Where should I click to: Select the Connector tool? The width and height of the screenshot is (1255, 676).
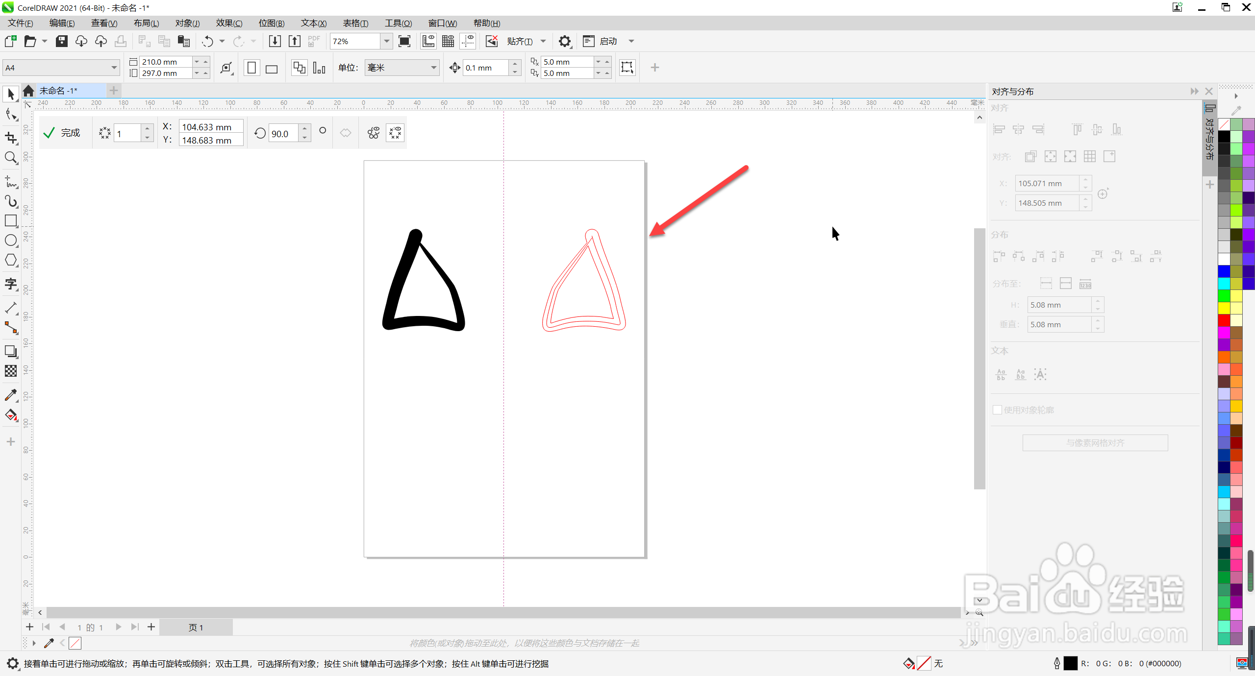pos(11,327)
